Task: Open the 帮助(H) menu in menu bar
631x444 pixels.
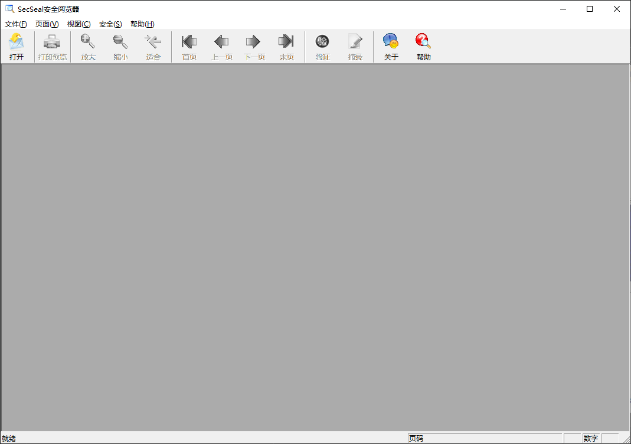Action: [142, 24]
